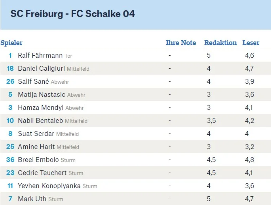Screen dimensions: 271x205
Task: Select Hamza Mendyl in the list
Action: (41, 107)
